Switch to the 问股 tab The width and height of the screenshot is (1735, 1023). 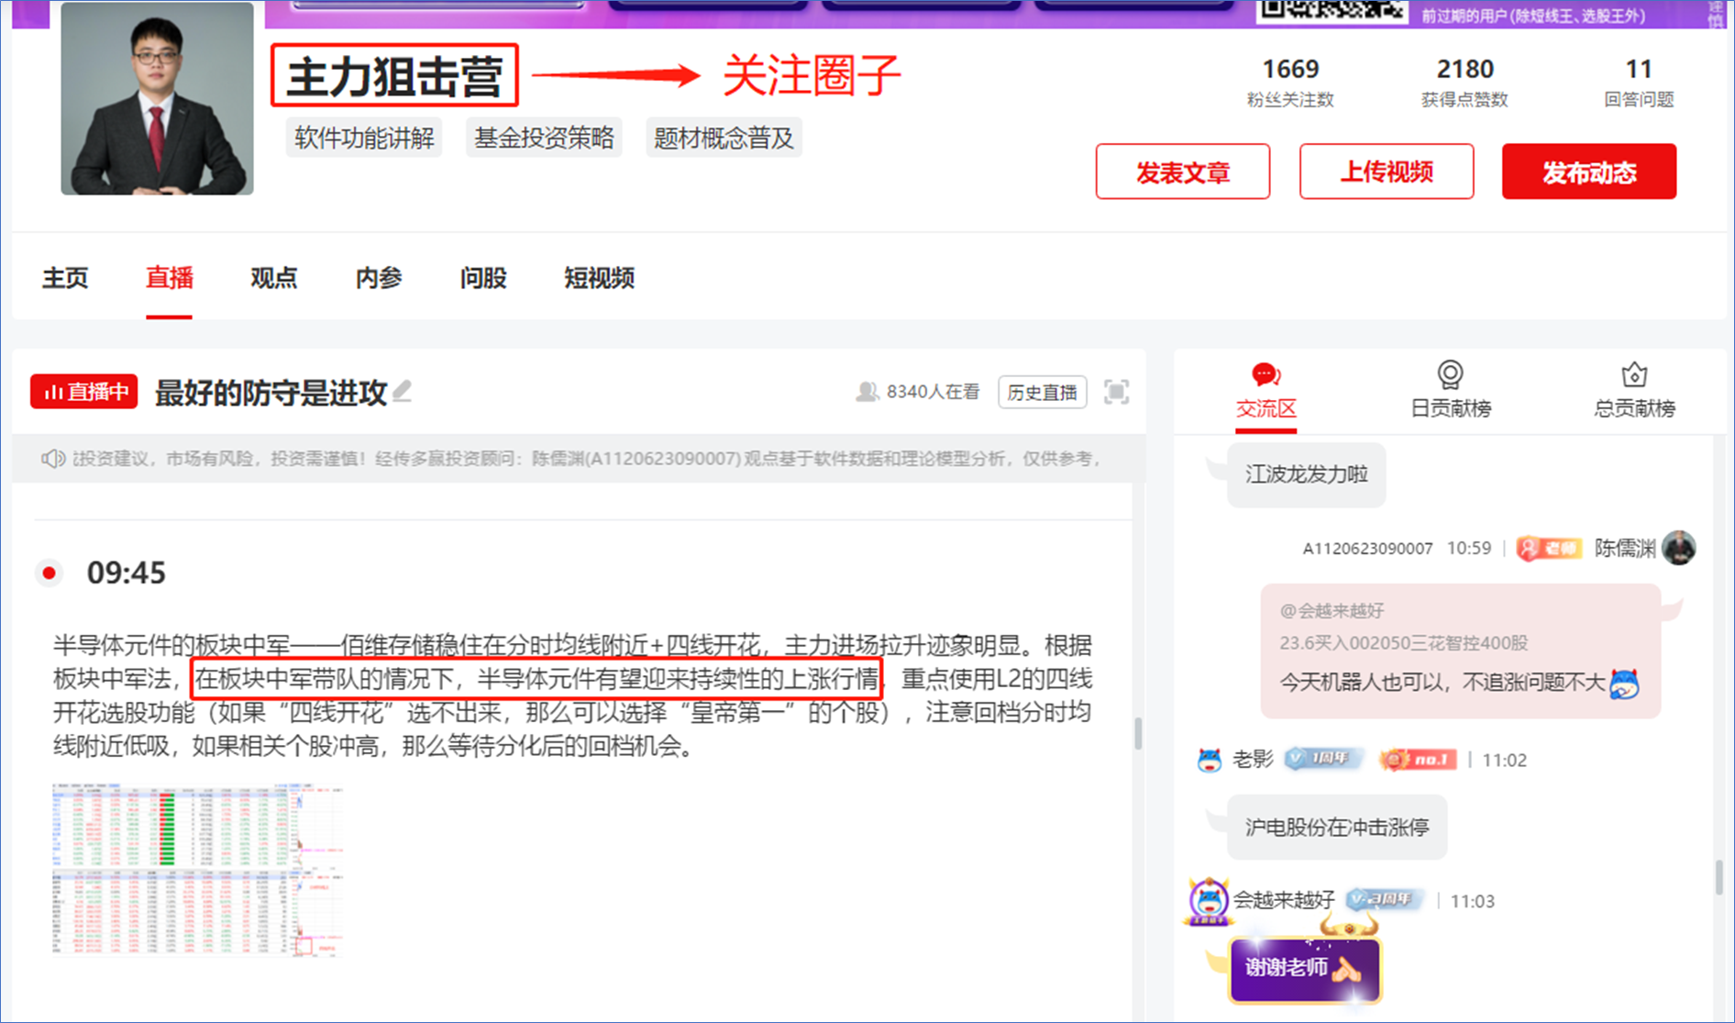tap(483, 278)
